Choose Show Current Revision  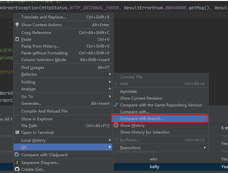coord(141,98)
